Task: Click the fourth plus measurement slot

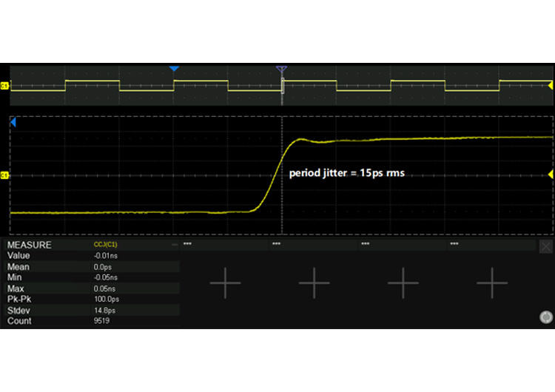Action: (x=491, y=283)
